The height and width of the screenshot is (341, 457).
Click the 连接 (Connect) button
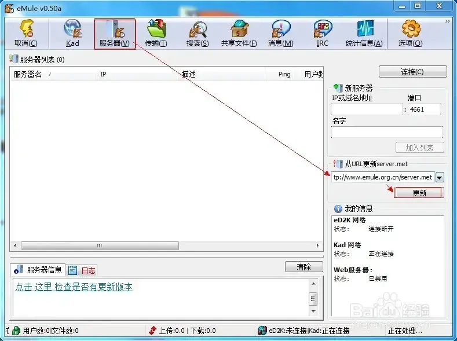413,72
